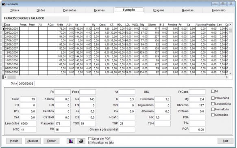Click the TGO field showing 39
Viewport: 237px width, 148px height.
pyautogui.click(x=88, y=124)
